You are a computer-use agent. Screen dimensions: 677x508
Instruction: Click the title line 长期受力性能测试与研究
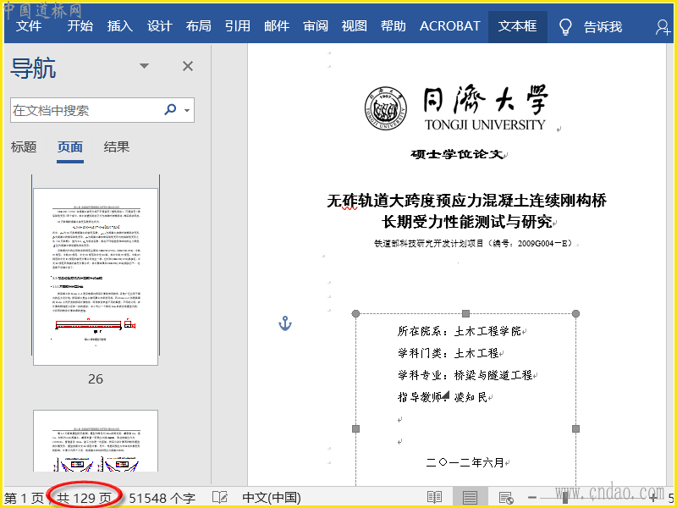point(467,222)
